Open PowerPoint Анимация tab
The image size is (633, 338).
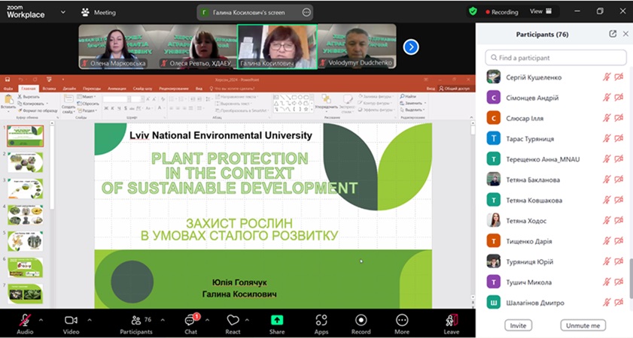click(x=117, y=88)
